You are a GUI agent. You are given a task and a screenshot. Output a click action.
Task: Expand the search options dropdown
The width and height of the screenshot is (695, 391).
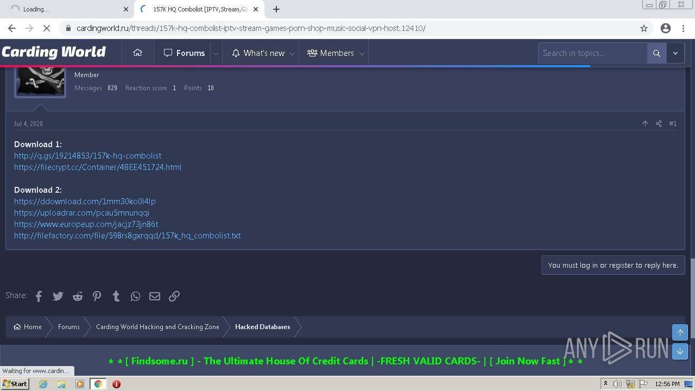[675, 53]
